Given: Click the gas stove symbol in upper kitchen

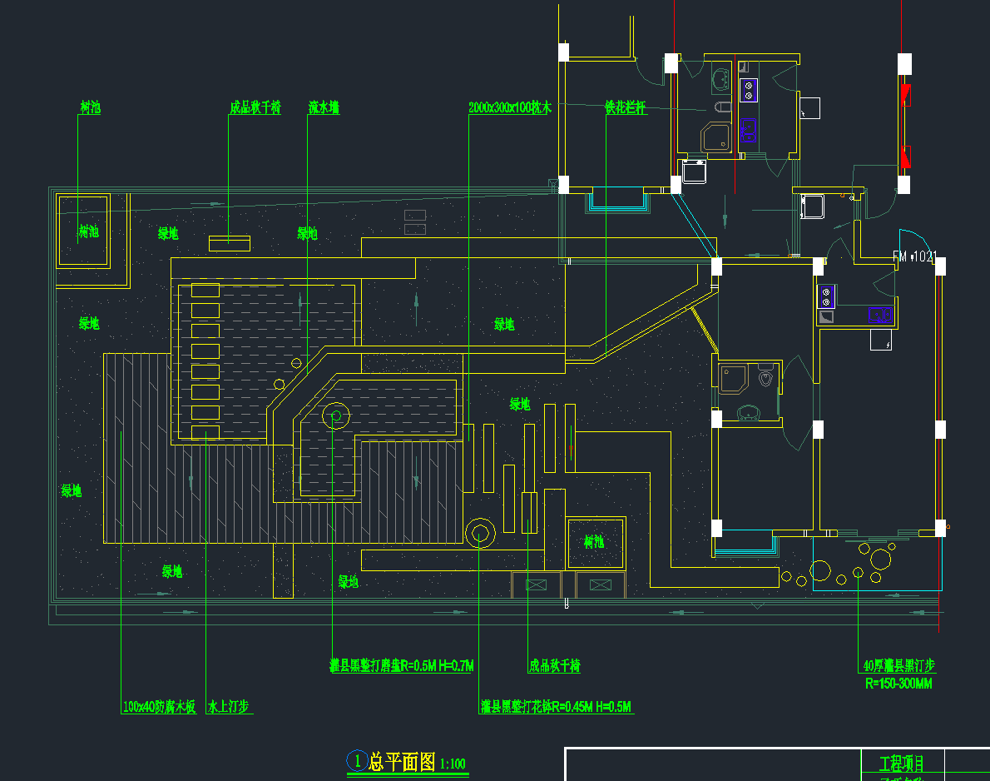Looking at the screenshot, I should coord(749,89).
